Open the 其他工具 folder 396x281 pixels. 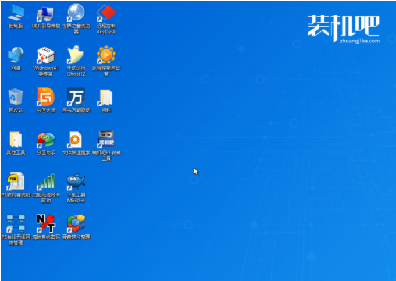pyautogui.click(x=16, y=140)
